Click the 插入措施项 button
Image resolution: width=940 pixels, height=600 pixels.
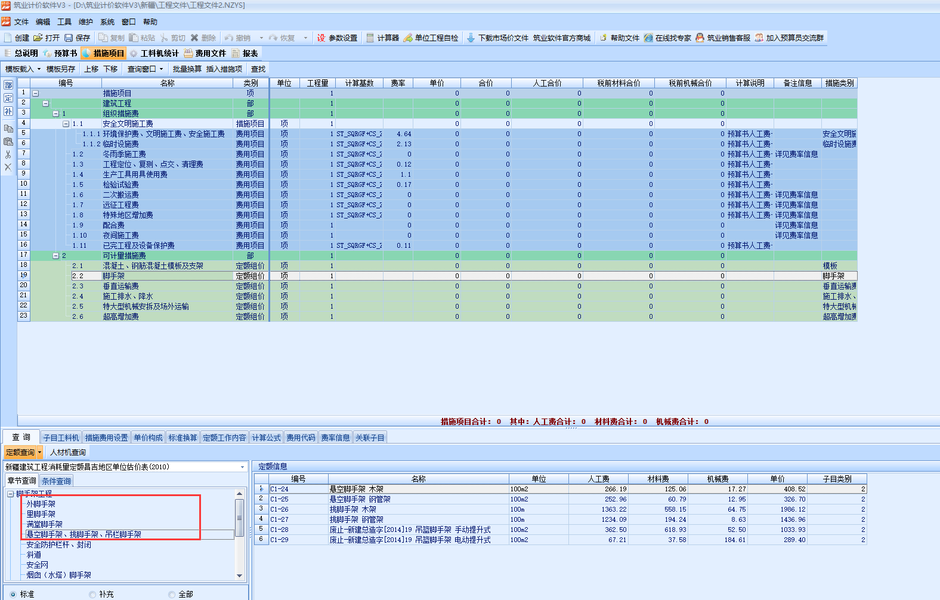tap(224, 69)
